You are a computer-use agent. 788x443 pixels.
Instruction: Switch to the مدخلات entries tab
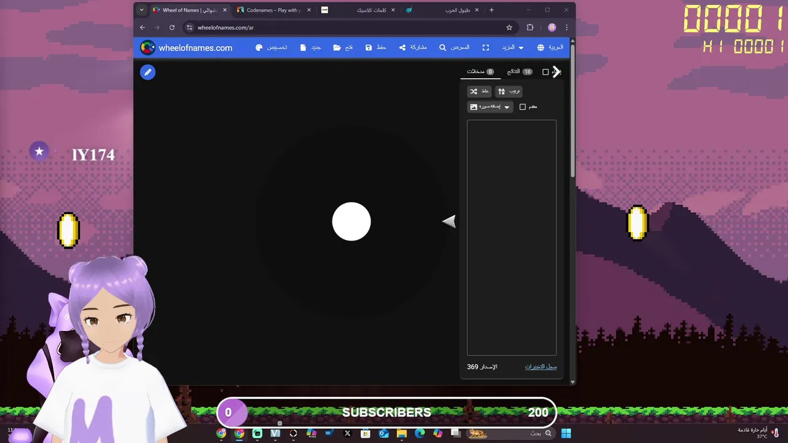tap(480, 71)
